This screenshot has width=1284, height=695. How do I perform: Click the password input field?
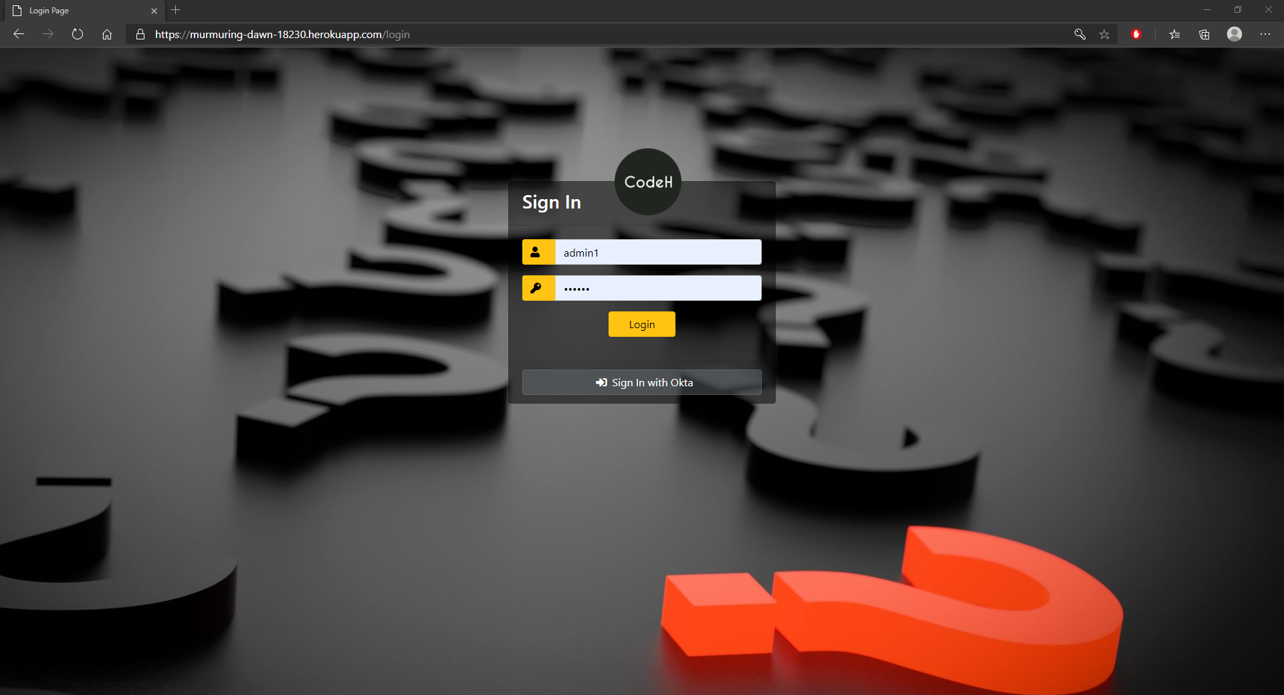click(658, 288)
